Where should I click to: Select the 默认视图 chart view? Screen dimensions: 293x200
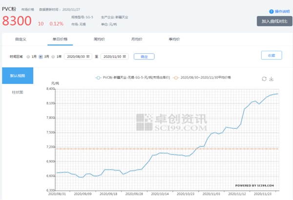point(18,76)
